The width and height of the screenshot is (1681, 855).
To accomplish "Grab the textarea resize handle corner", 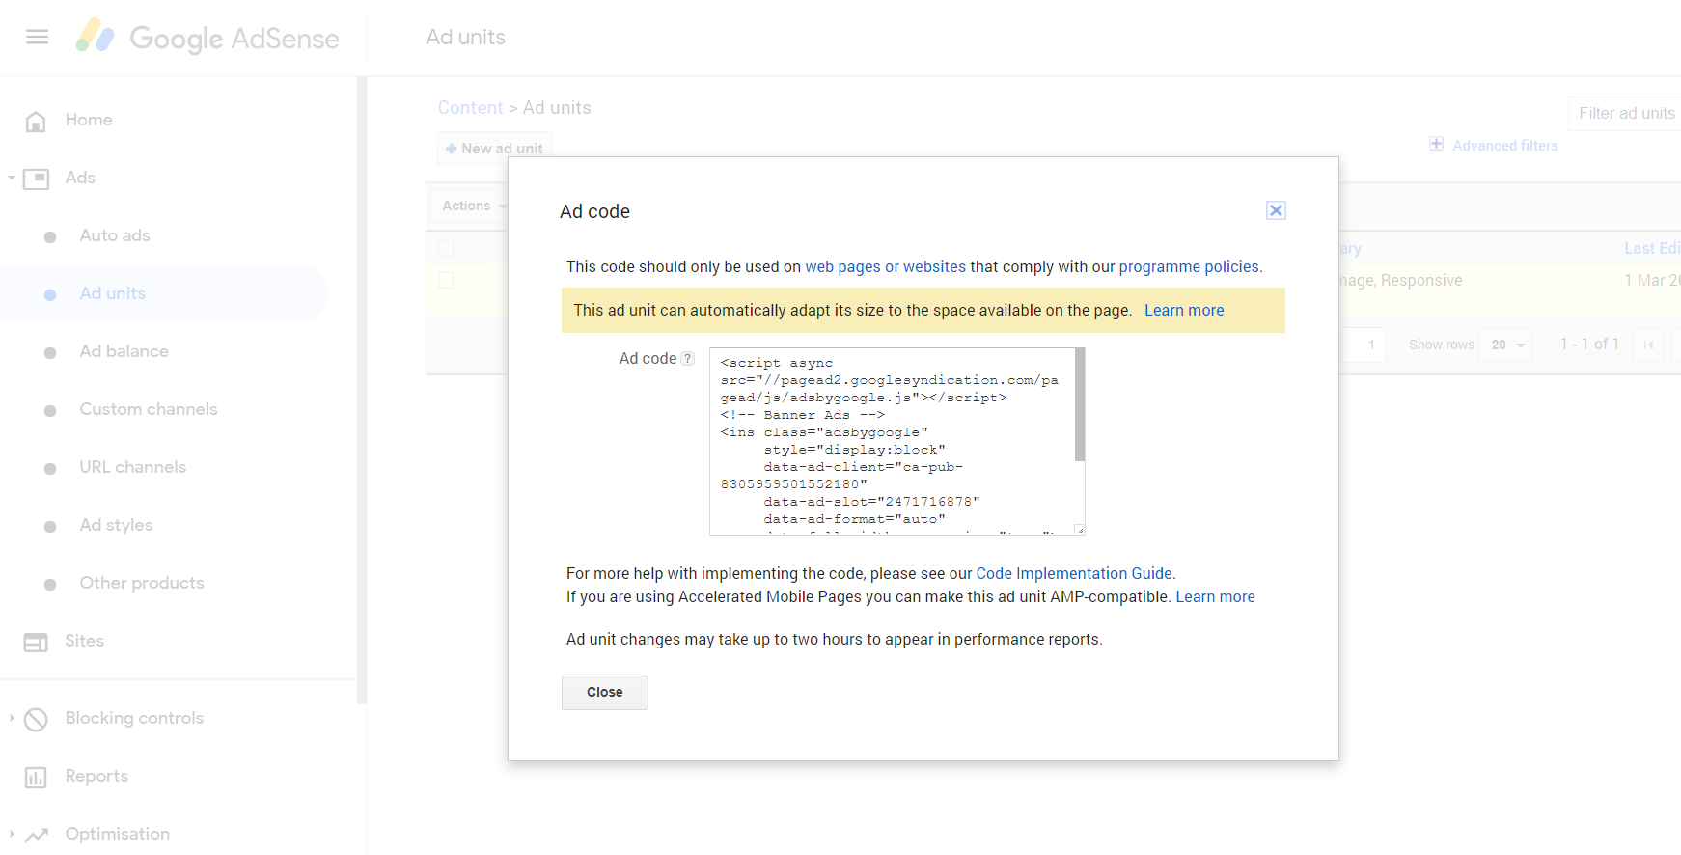I will coord(1080,530).
